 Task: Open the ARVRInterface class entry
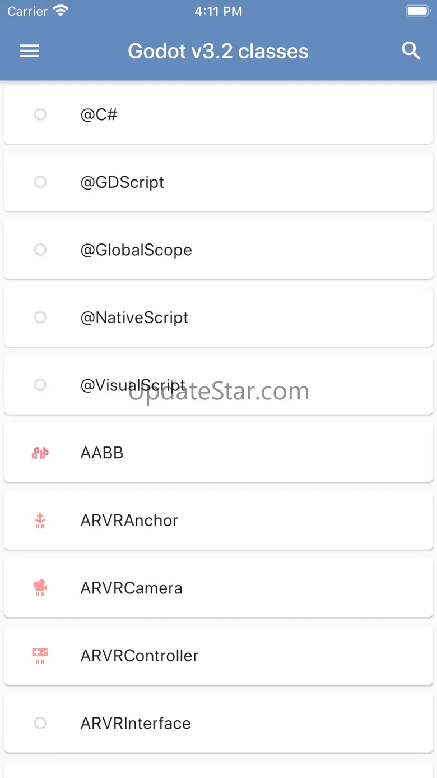click(x=218, y=723)
